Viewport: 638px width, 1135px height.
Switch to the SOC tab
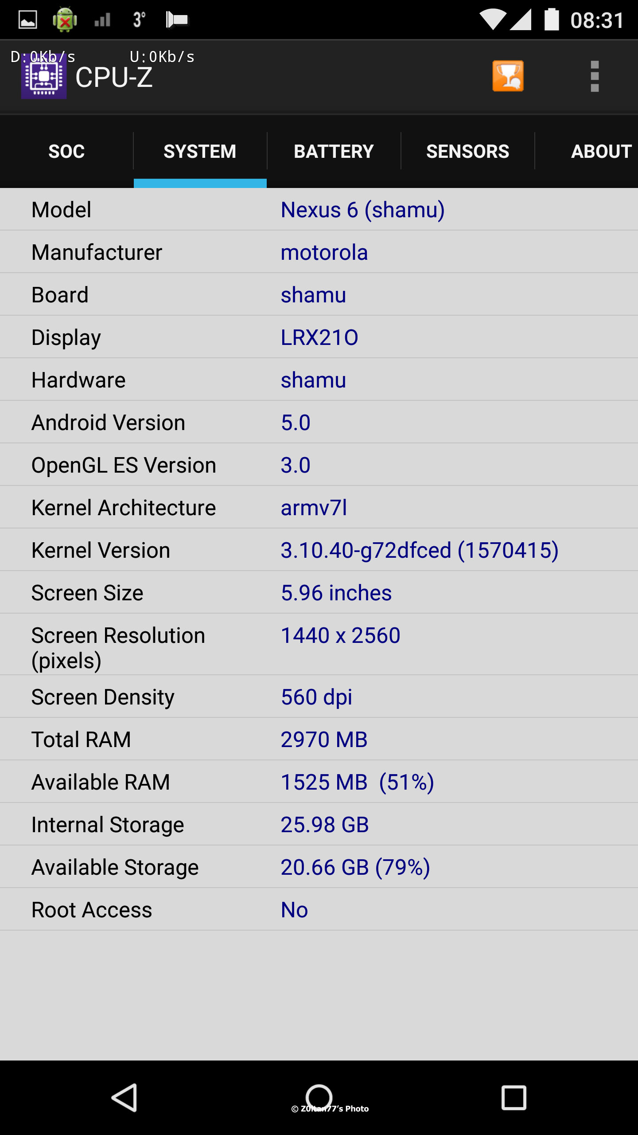coord(66,152)
